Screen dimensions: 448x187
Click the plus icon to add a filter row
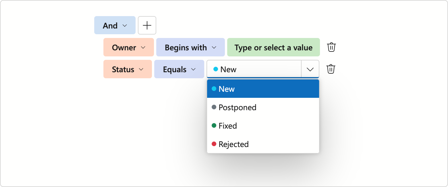(147, 25)
